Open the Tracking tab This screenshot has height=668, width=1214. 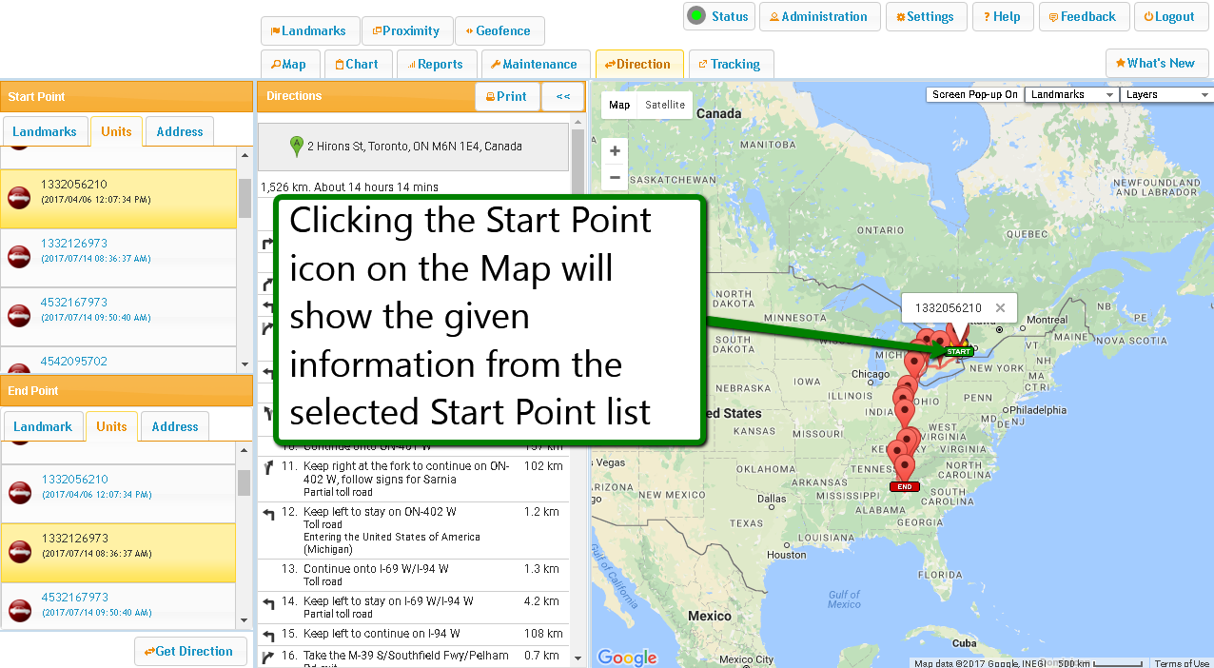coord(730,65)
